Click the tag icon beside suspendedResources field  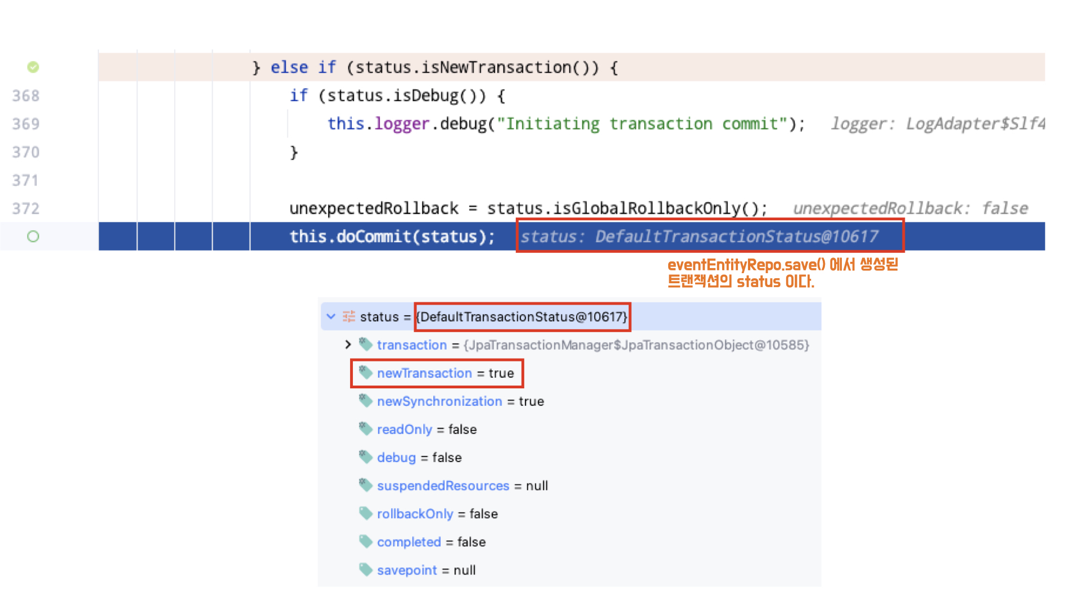click(366, 484)
